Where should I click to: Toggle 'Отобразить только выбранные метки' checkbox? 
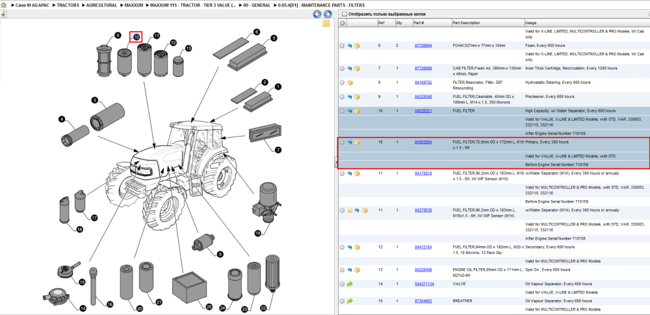(343, 14)
